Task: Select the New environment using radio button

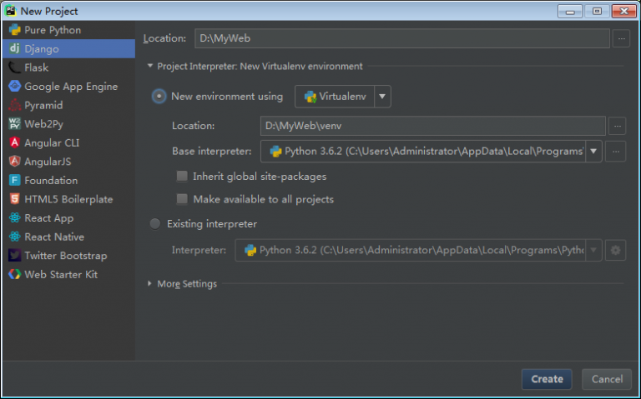Action: point(159,97)
